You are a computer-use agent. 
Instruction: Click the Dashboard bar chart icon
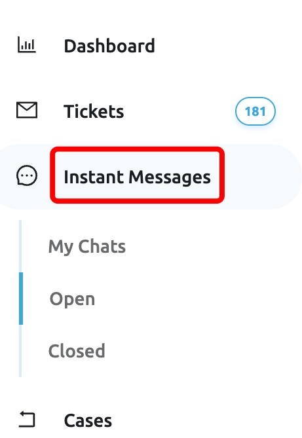pyautogui.click(x=27, y=45)
